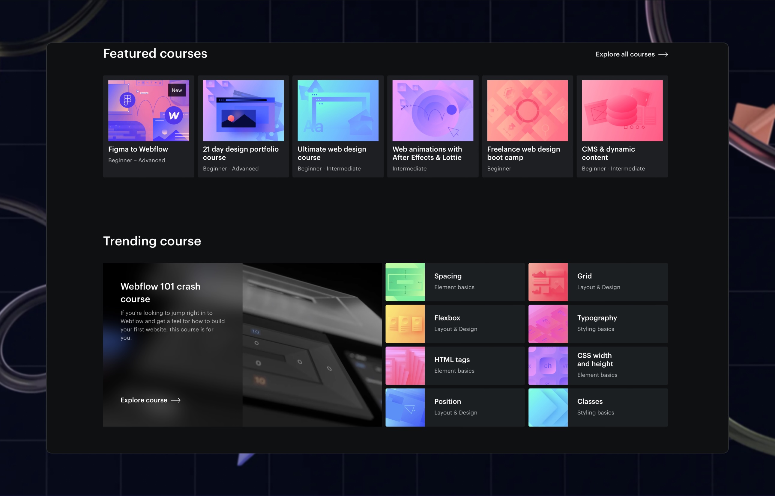
Task: Select the pink Typography lesson icon
Action: (548, 324)
